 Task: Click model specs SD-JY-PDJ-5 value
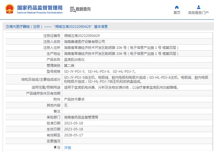tap(100, 72)
